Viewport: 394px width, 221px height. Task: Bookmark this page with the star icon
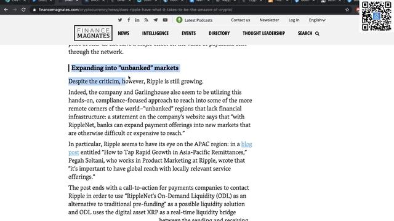[x=347, y=10]
